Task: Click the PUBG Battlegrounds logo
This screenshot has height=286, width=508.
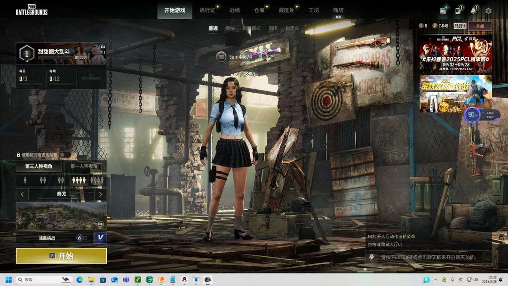Action: 32,10
